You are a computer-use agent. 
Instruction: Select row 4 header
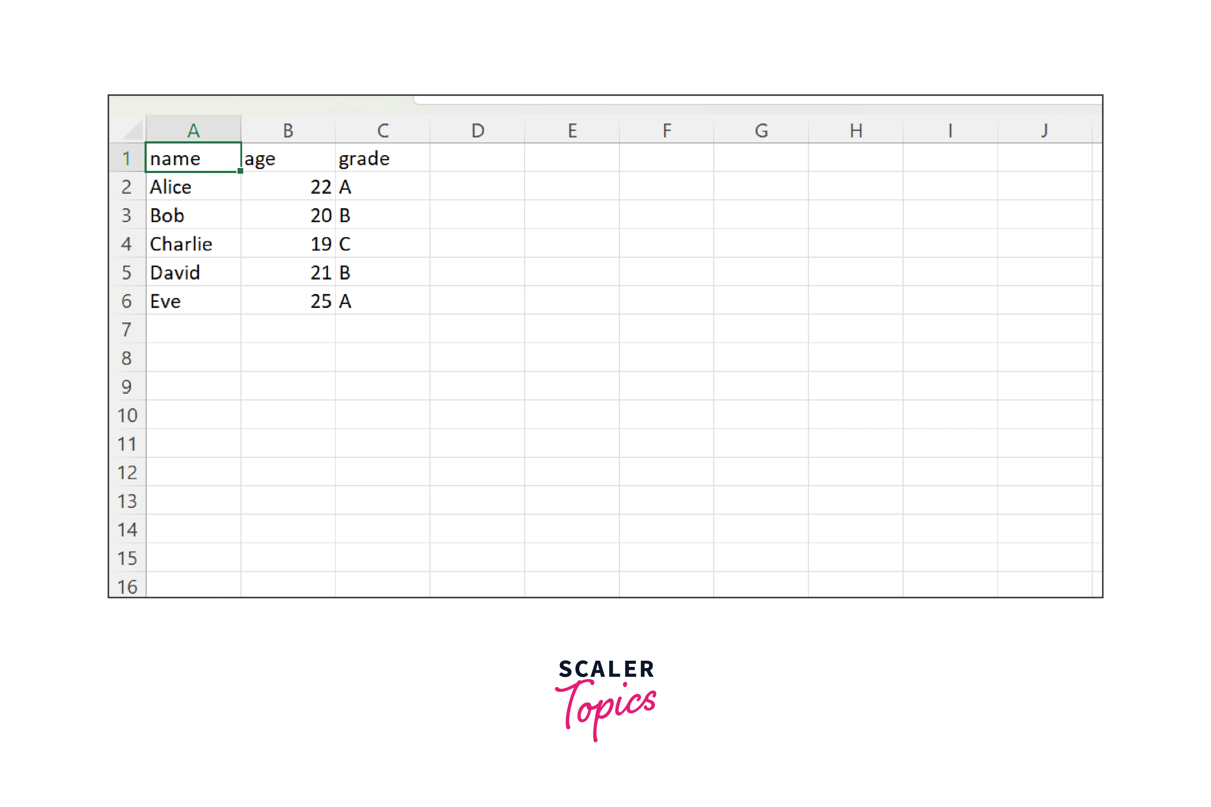127,243
